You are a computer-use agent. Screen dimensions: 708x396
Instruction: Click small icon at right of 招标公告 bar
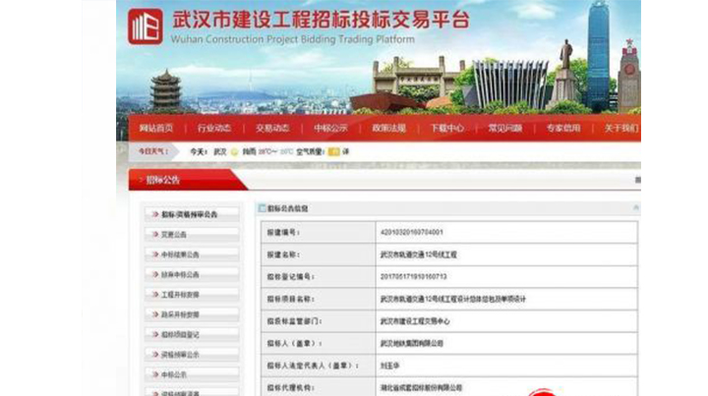coord(637,180)
